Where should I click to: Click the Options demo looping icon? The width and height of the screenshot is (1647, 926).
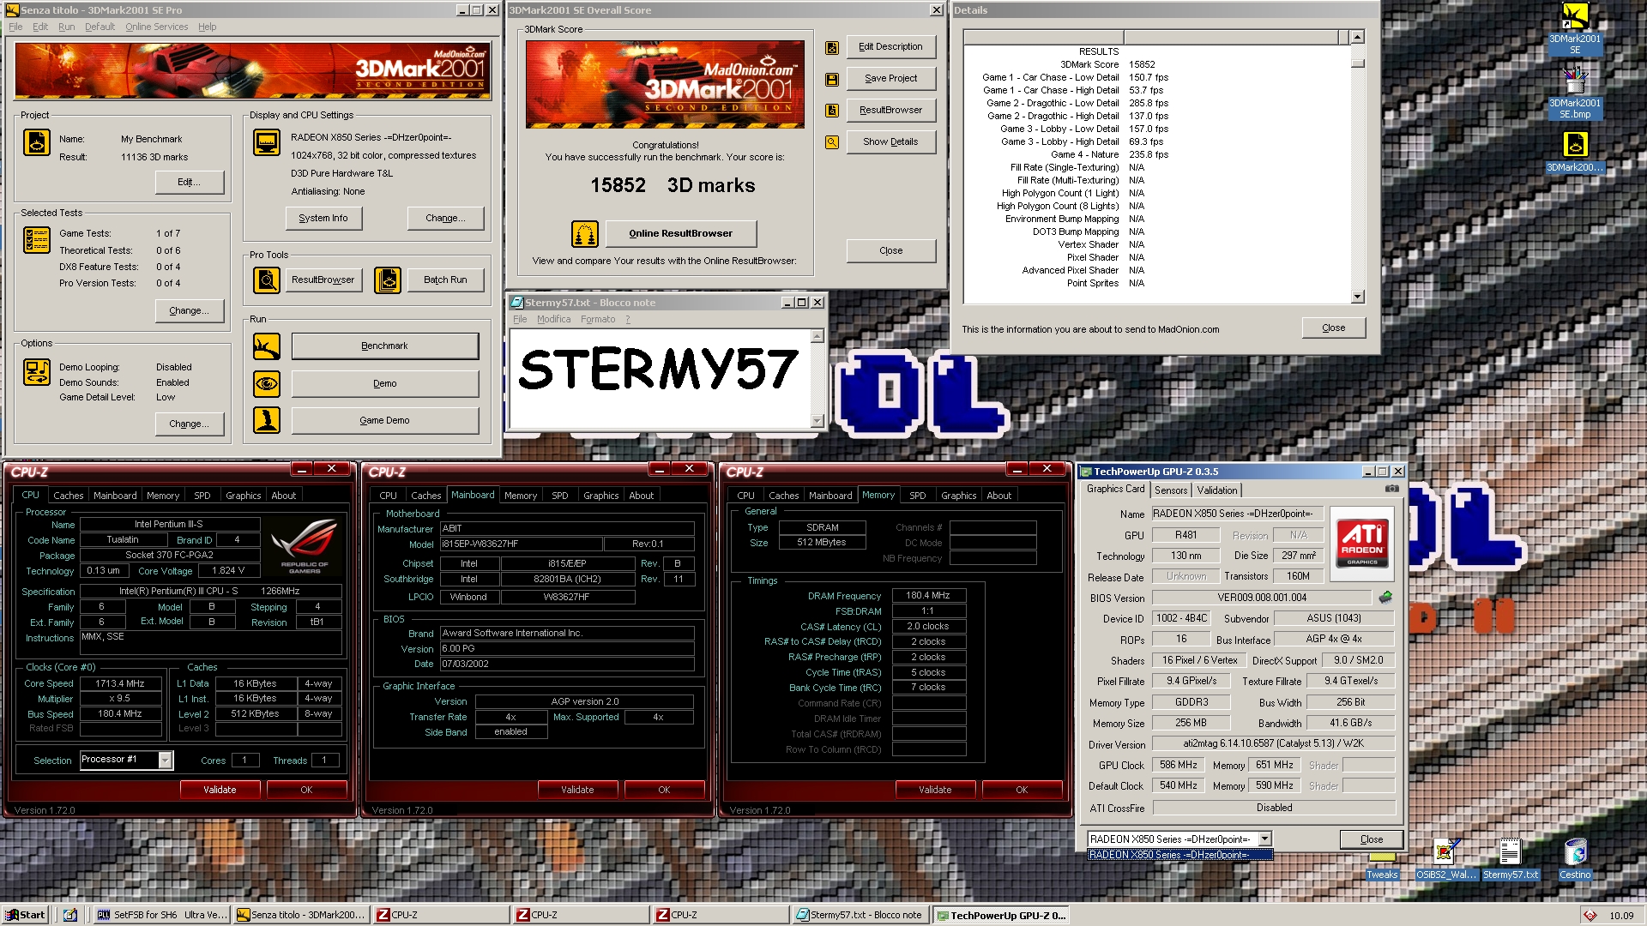click(x=37, y=372)
